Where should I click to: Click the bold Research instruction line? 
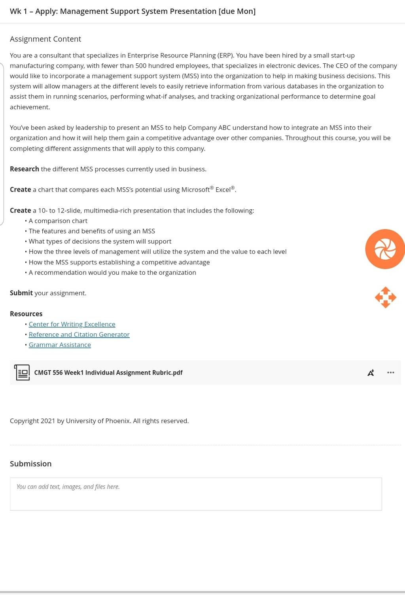pos(108,169)
